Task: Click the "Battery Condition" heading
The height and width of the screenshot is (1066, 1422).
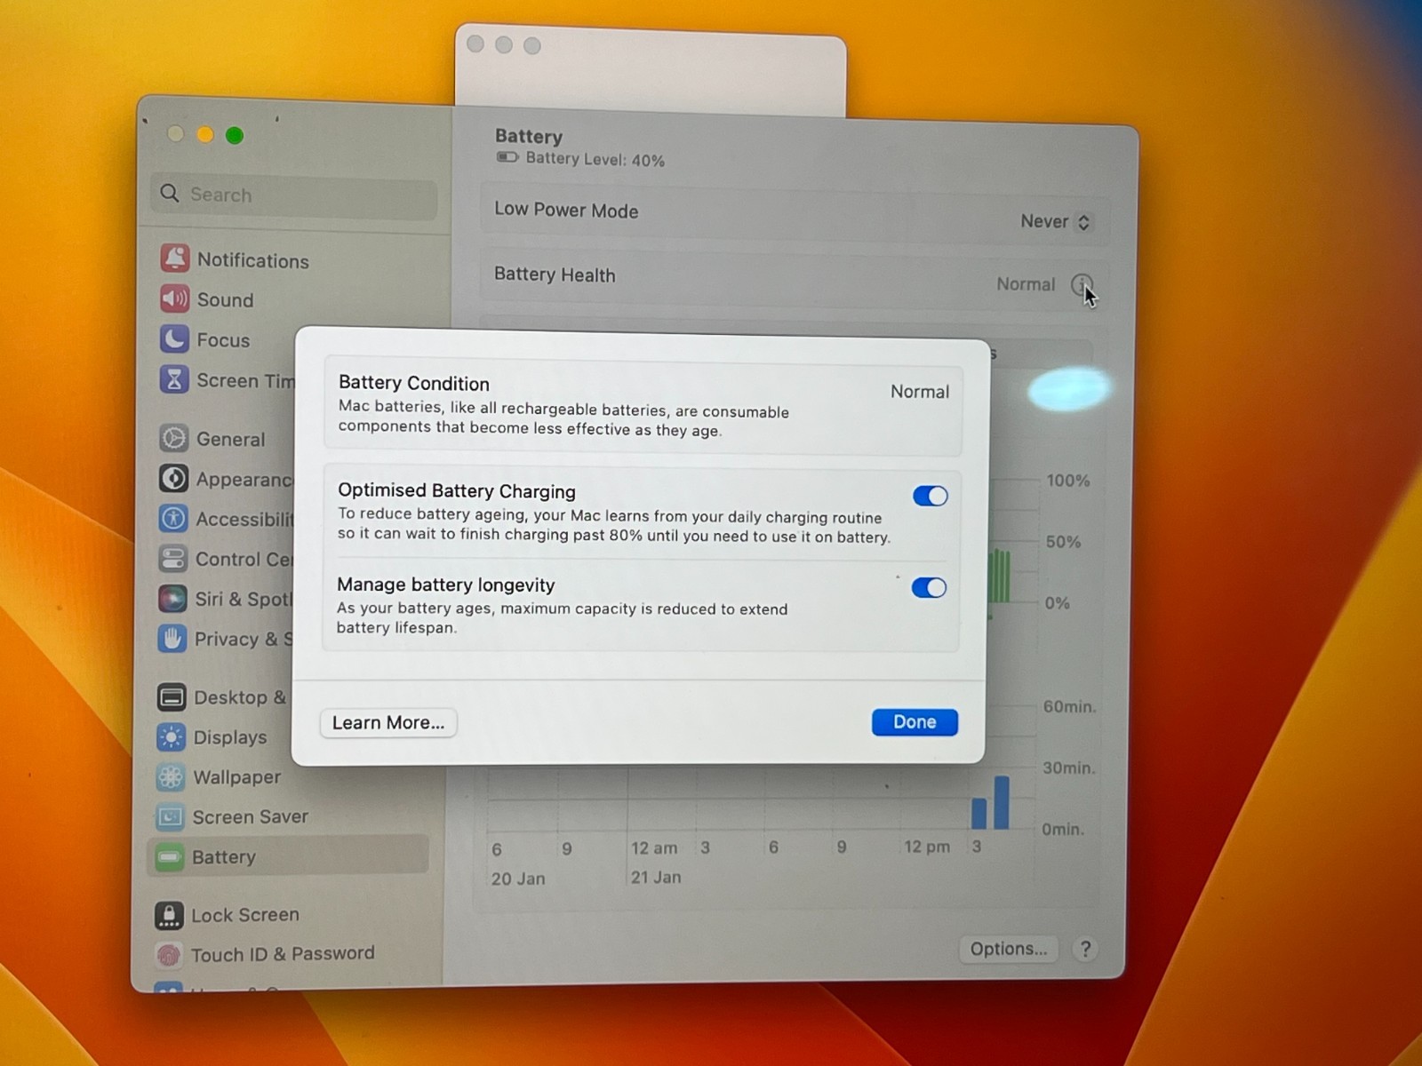Action: point(414,383)
